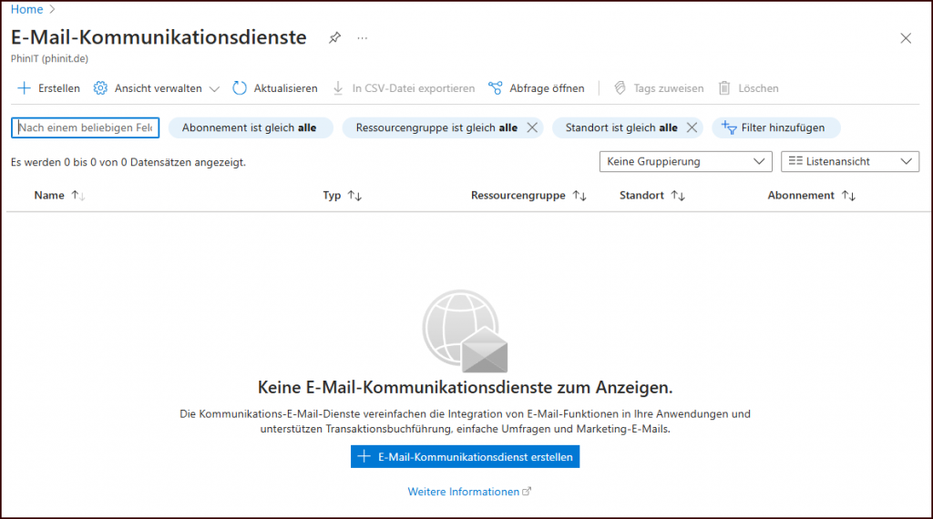The height and width of the screenshot is (519, 933).
Task: Click Tags zuweisen in the toolbar
Action: 659,88
